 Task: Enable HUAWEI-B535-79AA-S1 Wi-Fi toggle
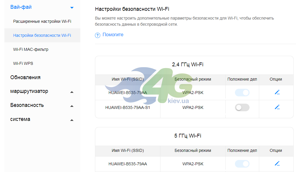click(x=242, y=107)
